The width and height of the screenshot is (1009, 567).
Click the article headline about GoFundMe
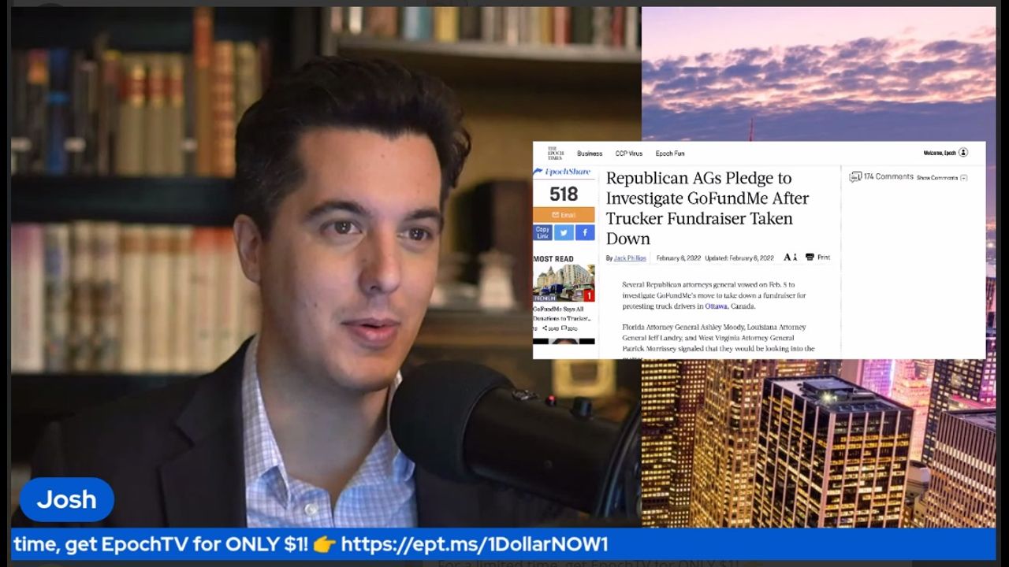tap(706, 208)
